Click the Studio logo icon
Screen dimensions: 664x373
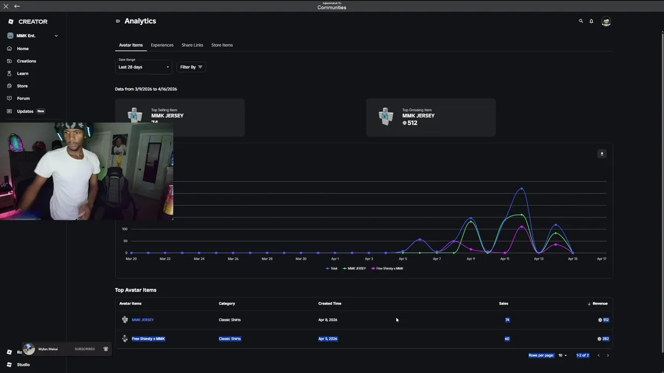9,365
